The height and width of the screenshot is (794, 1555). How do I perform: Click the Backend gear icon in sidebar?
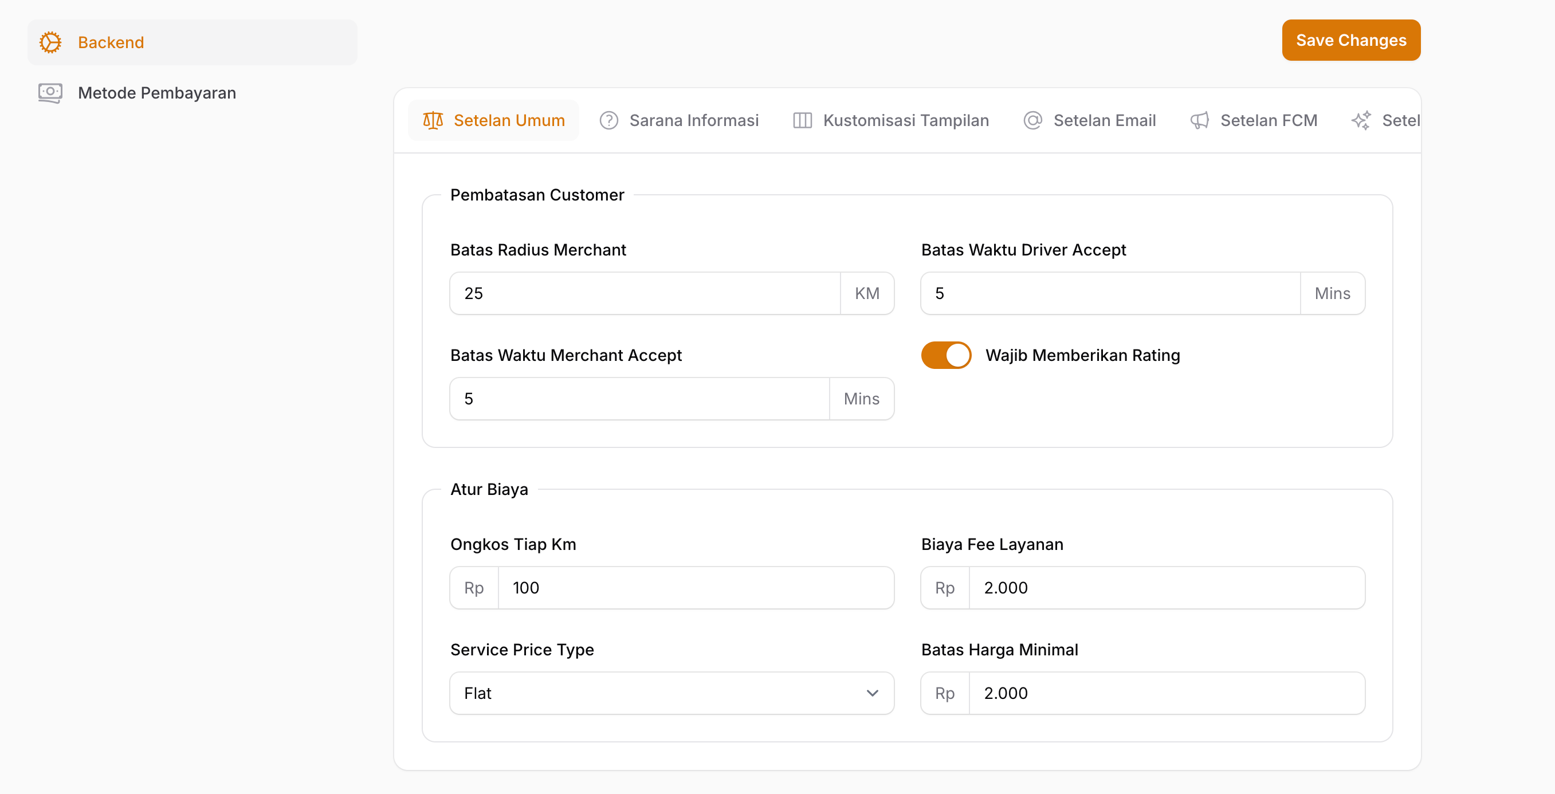click(x=50, y=42)
